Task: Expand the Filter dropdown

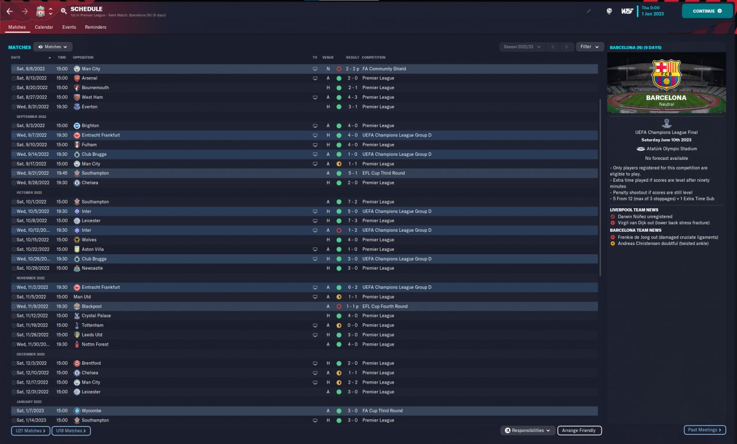Action: pyautogui.click(x=590, y=47)
